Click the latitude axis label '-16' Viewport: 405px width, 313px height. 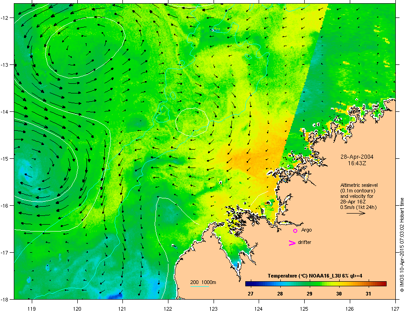point(5,206)
